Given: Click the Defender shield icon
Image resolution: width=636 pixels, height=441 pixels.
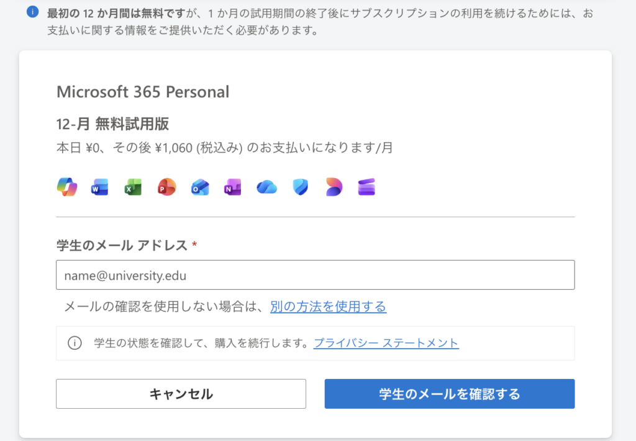Looking at the screenshot, I should (300, 187).
